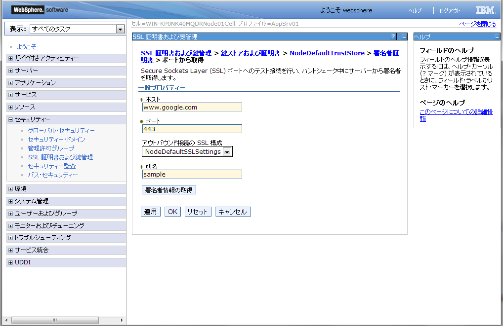Open バス・セキュリティー link
The height and width of the screenshot is (326, 503).
(53, 175)
